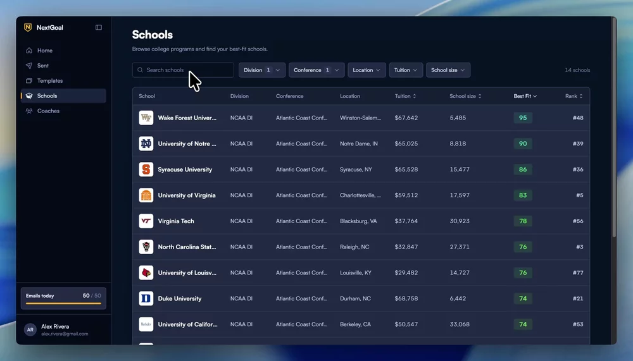
Task: Click the Best Fit score 78 badge
Action: tap(523, 221)
